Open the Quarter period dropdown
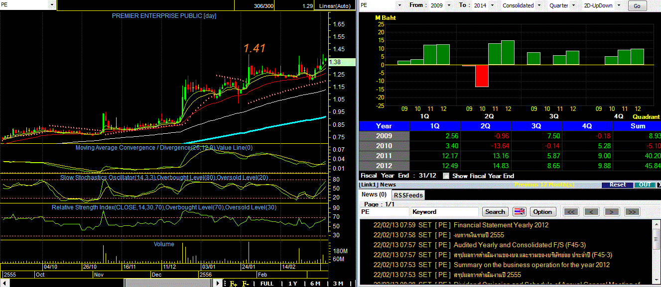 572,5
